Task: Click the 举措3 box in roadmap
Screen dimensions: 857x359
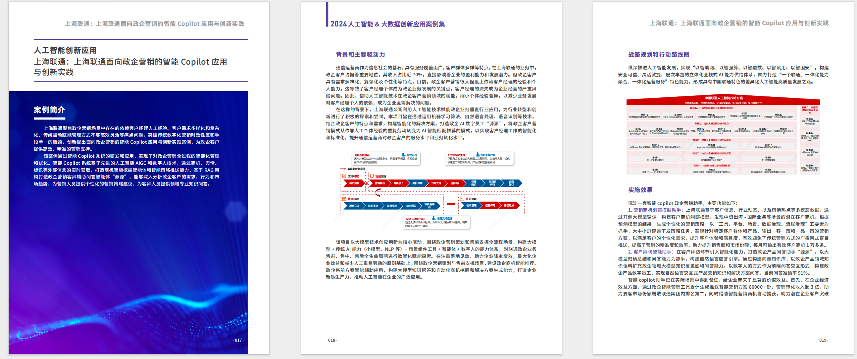Action: click(768, 171)
